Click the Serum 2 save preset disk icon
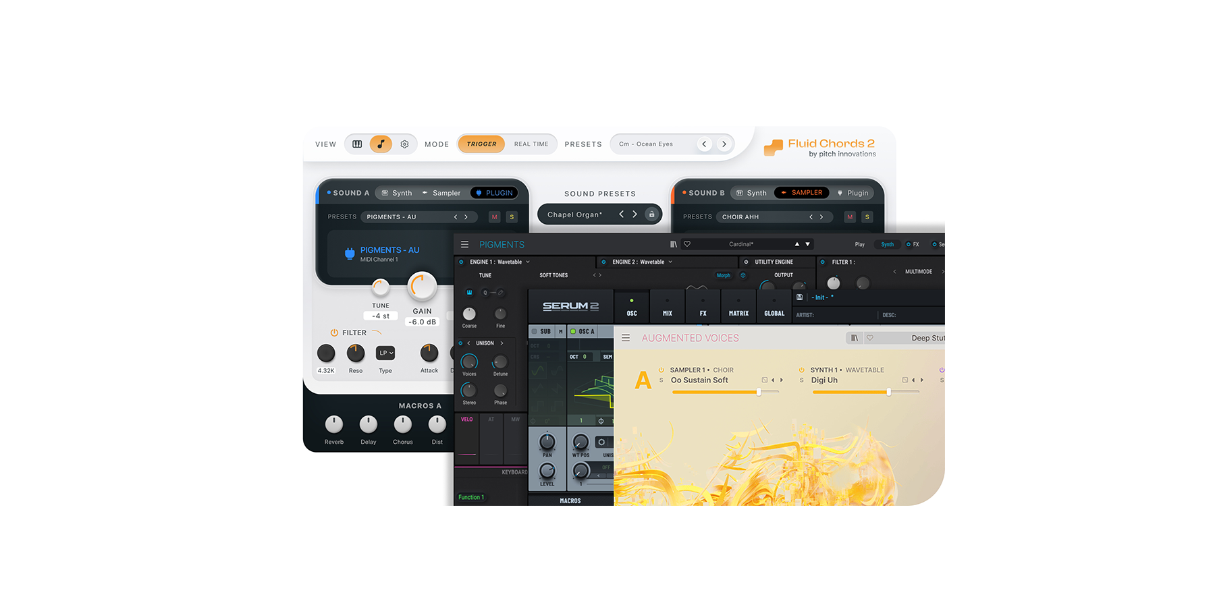 800,297
